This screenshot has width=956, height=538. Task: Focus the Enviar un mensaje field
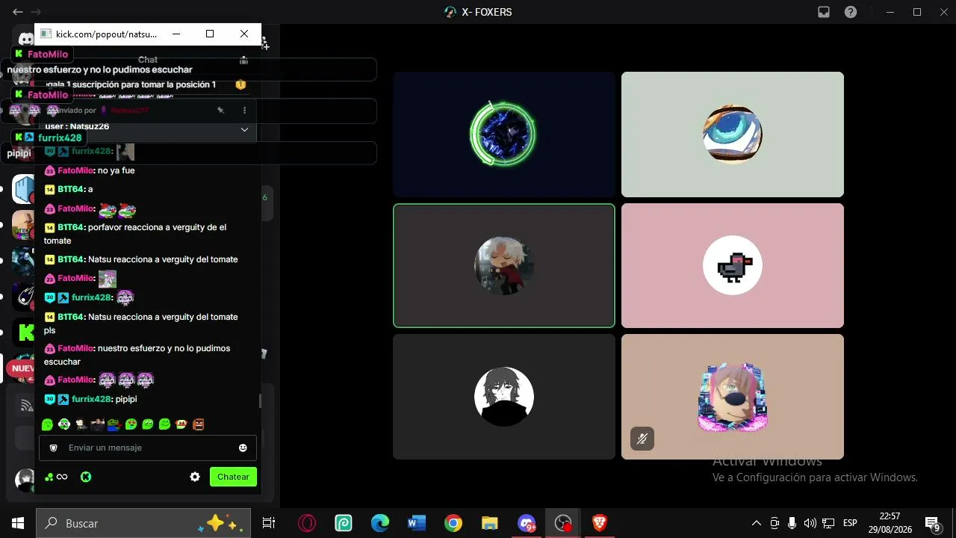pos(148,448)
